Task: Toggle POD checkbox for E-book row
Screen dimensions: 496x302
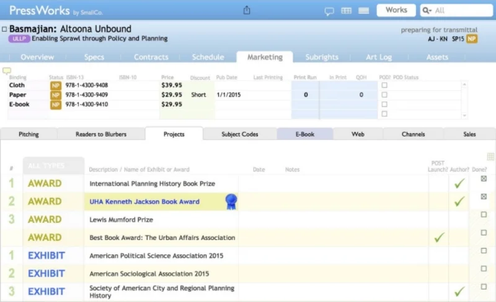Action: pyautogui.click(x=384, y=104)
